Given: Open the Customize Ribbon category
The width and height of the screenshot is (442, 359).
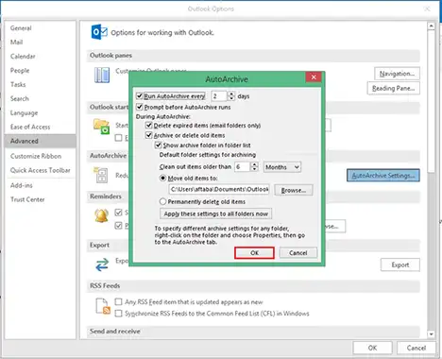Looking at the screenshot, I should click(x=36, y=156).
